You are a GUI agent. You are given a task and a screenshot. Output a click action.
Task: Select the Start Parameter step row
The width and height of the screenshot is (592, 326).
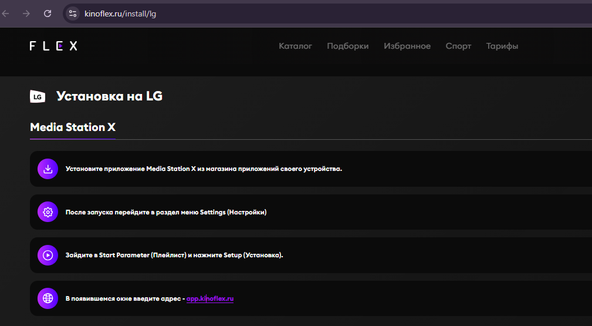click(293, 255)
